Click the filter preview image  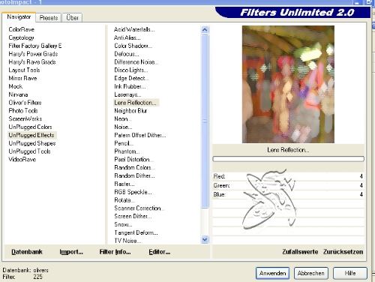[x=288, y=85]
